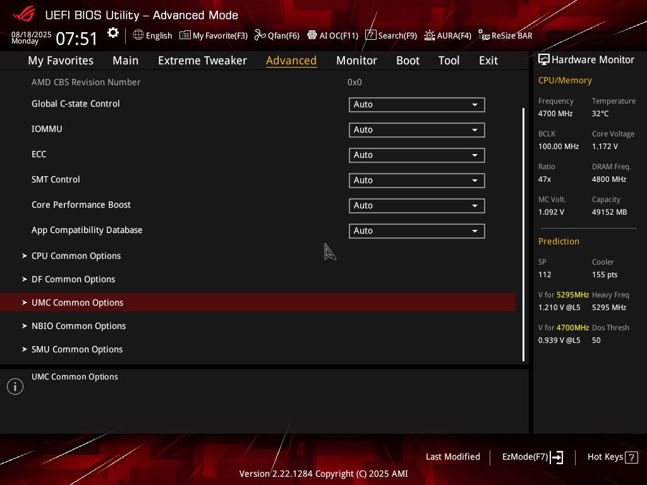Image resolution: width=647 pixels, height=485 pixels.
Task: Click the 4700 MHz frequency value
Action: tap(555, 114)
